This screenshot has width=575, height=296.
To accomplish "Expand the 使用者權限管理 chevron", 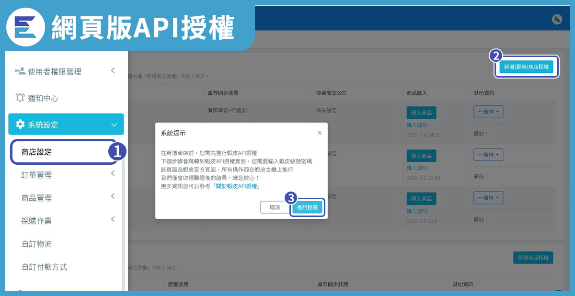I will point(113,71).
